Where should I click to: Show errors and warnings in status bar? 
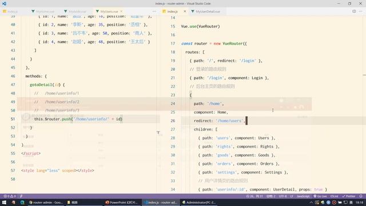coord(10,196)
